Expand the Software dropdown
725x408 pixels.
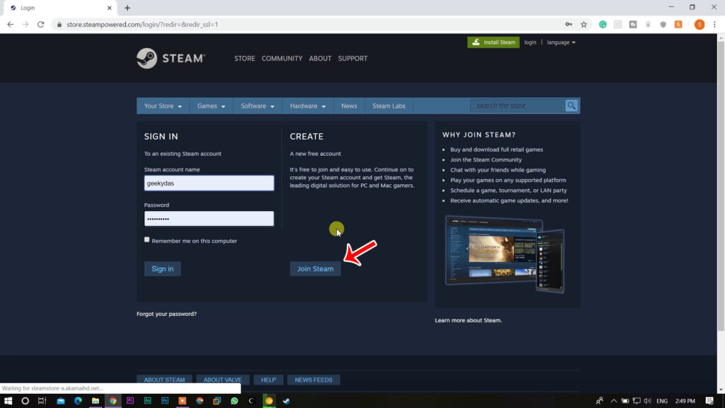258,106
